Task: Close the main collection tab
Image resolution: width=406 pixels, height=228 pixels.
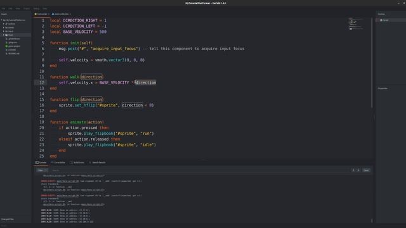Action: tap(70, 14)
